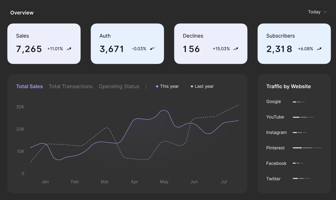Click the Twitter traffic label
This screenshot has width=336, height=200.
(273, 179)
